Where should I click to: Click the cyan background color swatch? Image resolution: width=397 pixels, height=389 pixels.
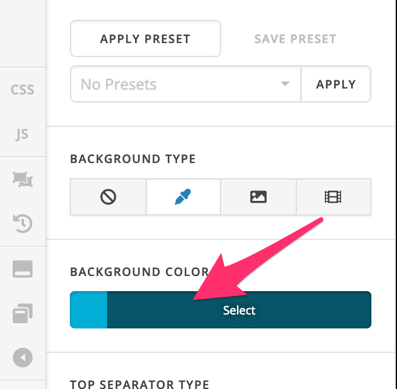pos(88,310)
